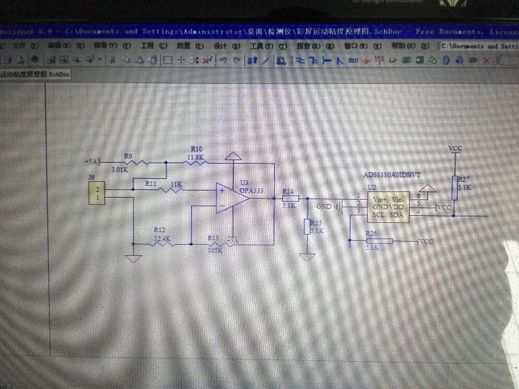
Task: Open the 工程 (Project) menu
Action: coord(154,46)
